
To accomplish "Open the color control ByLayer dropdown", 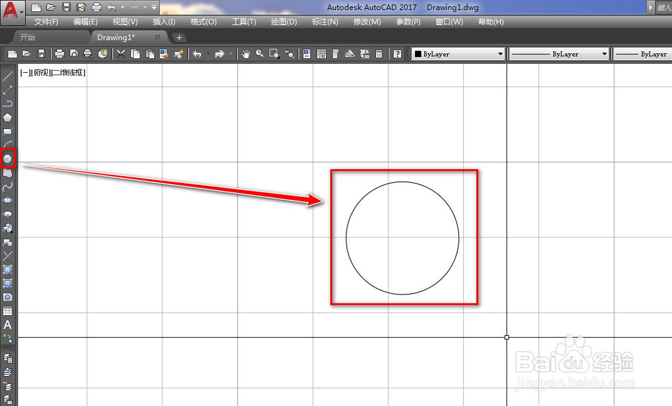I will tap(458, 54).
